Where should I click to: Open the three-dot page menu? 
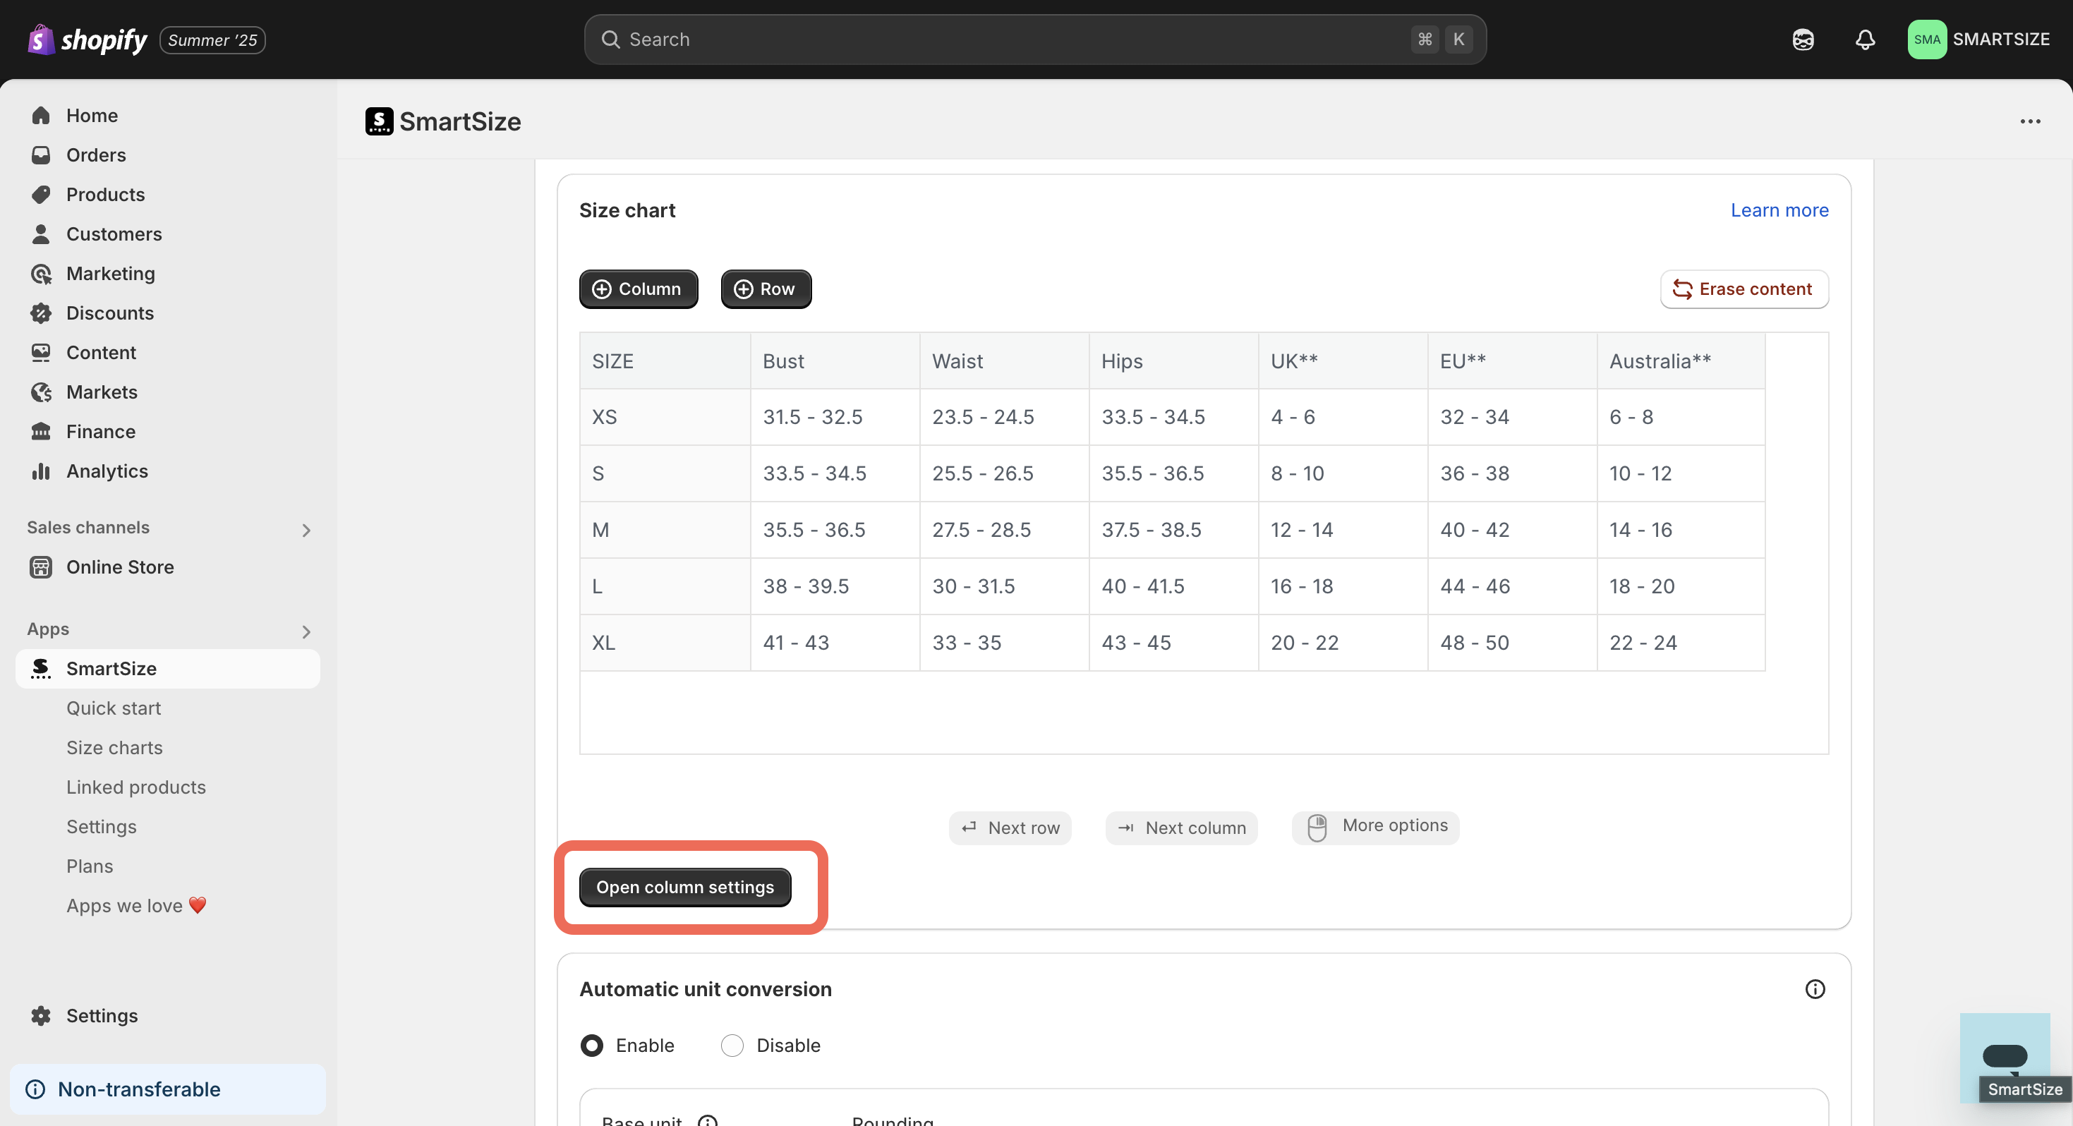[x=2029, y=121]
